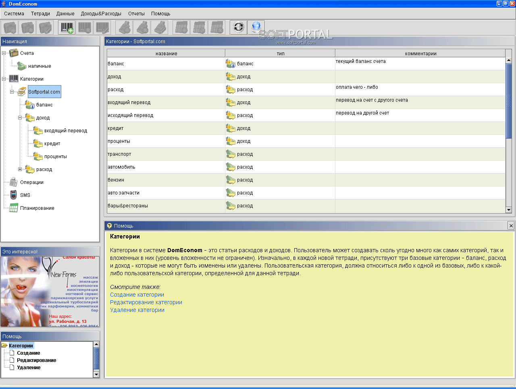Select the Категории barcode icon in navigation

coord(14,79)
